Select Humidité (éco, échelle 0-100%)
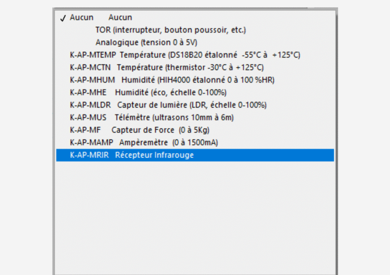The height and width of the screenshot is (275, 390). click(171, 92)
